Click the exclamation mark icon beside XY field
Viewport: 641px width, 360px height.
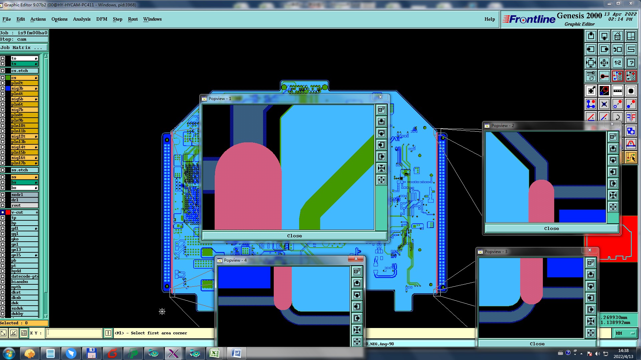[108, 333]
